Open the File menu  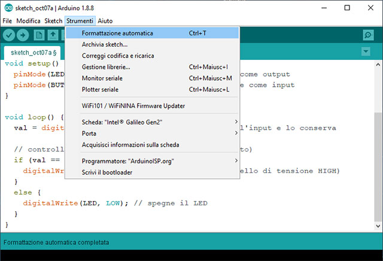pyautogui.click(x=7, y=21)
